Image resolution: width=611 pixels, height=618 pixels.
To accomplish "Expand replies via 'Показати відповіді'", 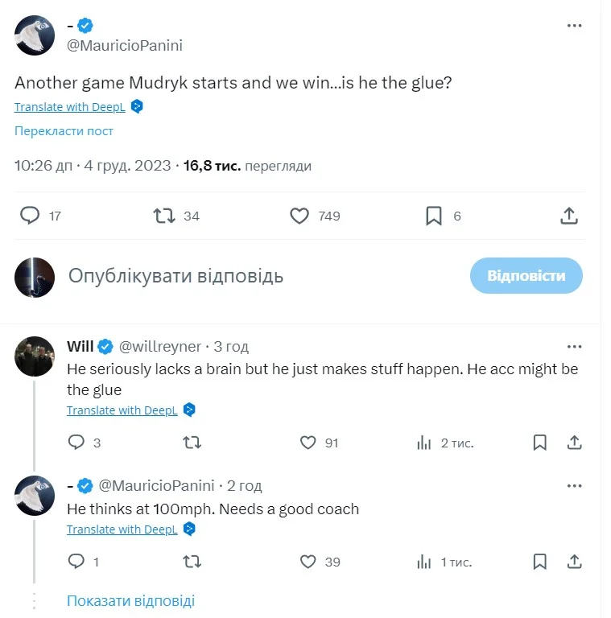I will coord(130,600).
